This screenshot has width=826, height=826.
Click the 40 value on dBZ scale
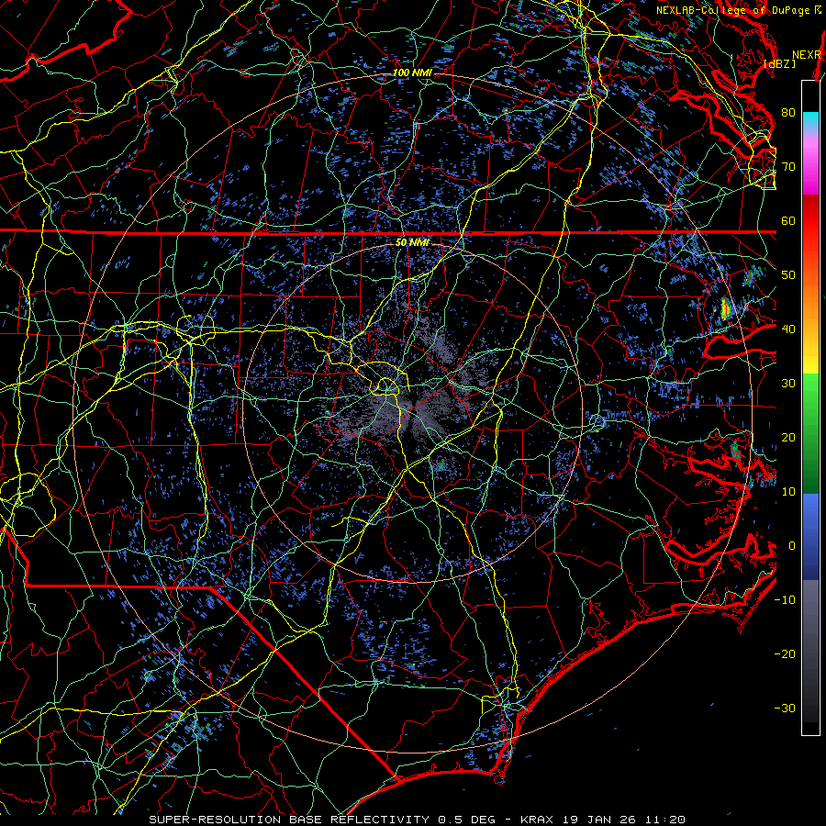(x=788, y=329)
